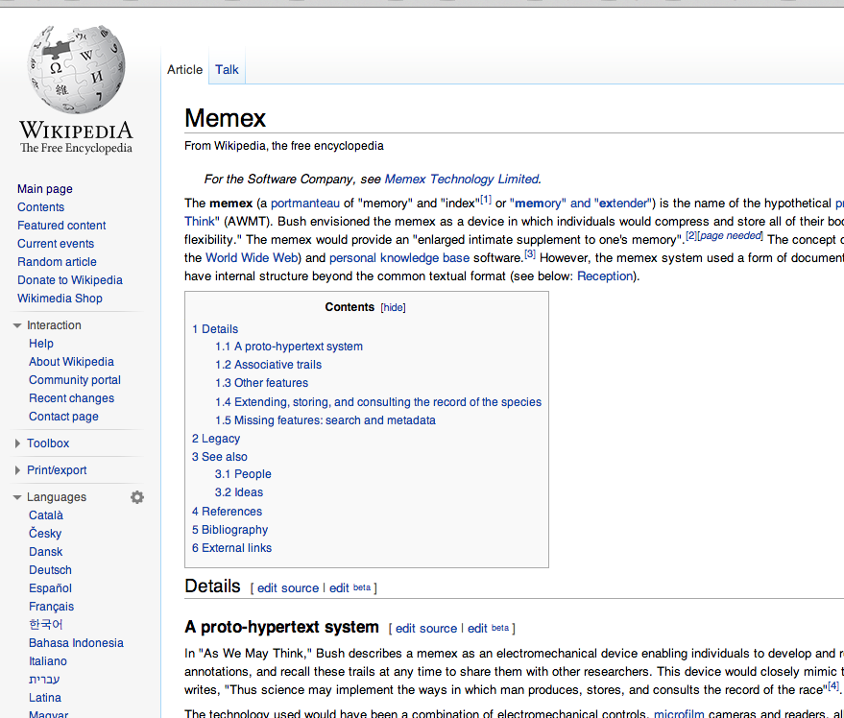
Task: Follow the World Wide Web link
Action: tap(252, 258)
